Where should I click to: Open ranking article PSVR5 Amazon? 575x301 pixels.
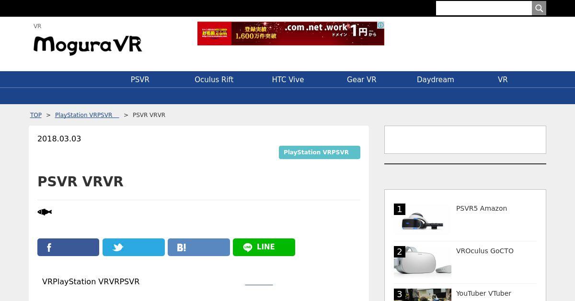pos(482,208)
